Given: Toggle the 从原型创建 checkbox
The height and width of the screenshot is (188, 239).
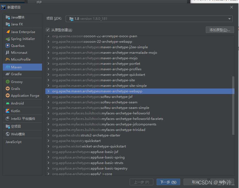Looking at the screenshot, I should point(48,30).
